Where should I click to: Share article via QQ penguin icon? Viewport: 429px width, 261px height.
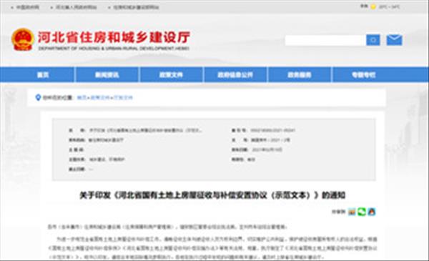(372, 212)
